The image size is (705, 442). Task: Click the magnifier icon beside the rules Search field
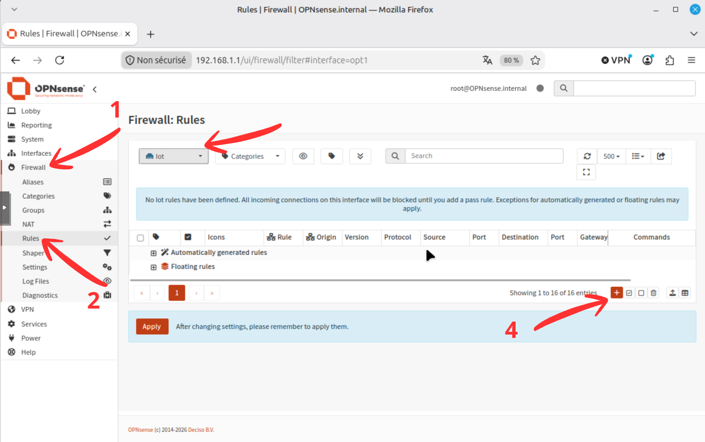point(395,156)
